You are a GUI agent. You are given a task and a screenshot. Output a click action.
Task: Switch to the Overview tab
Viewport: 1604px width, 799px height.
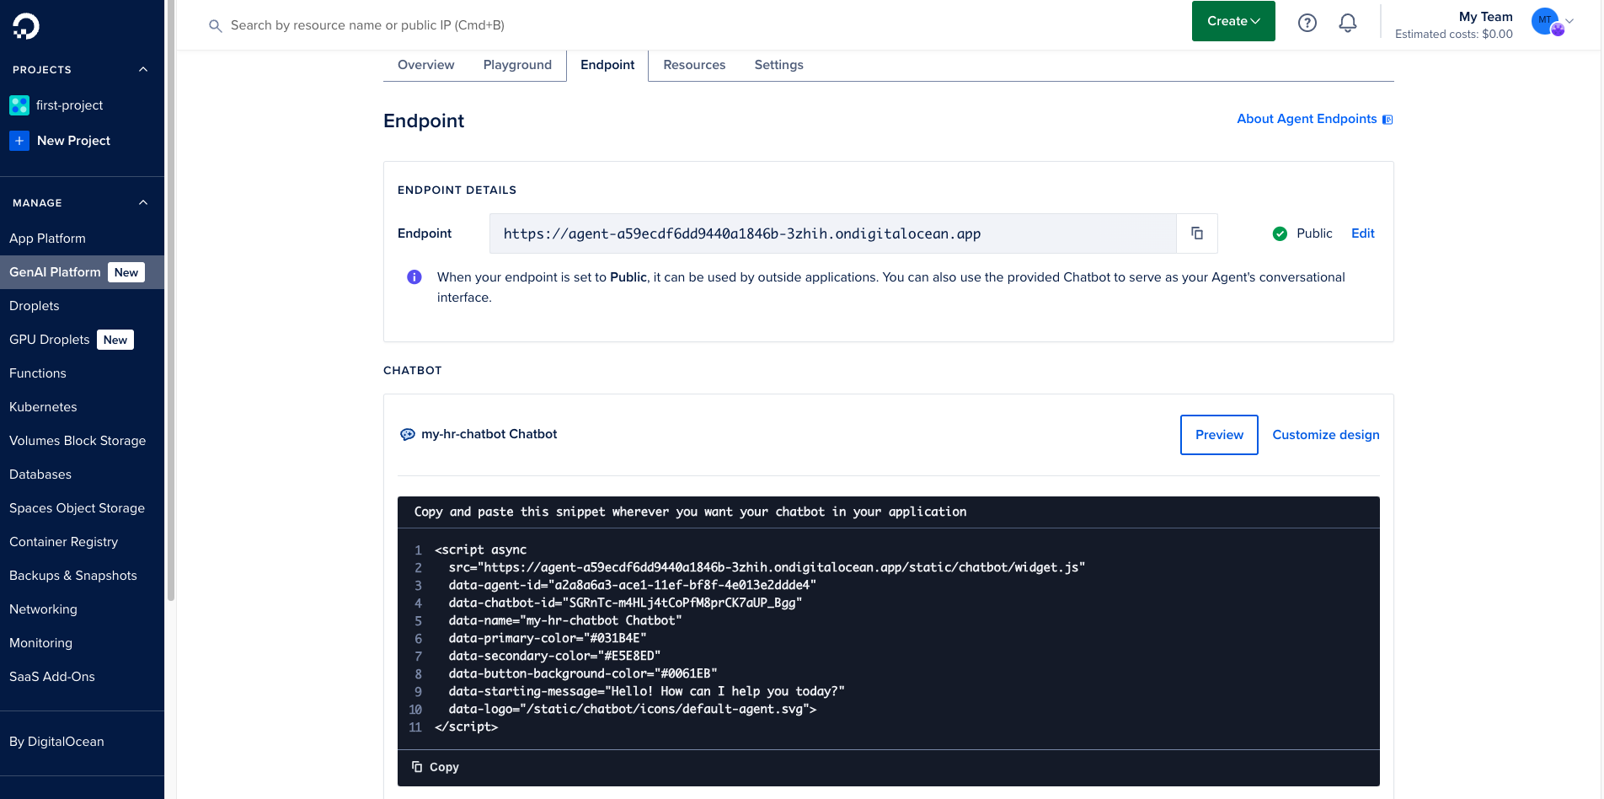point(425,65)
